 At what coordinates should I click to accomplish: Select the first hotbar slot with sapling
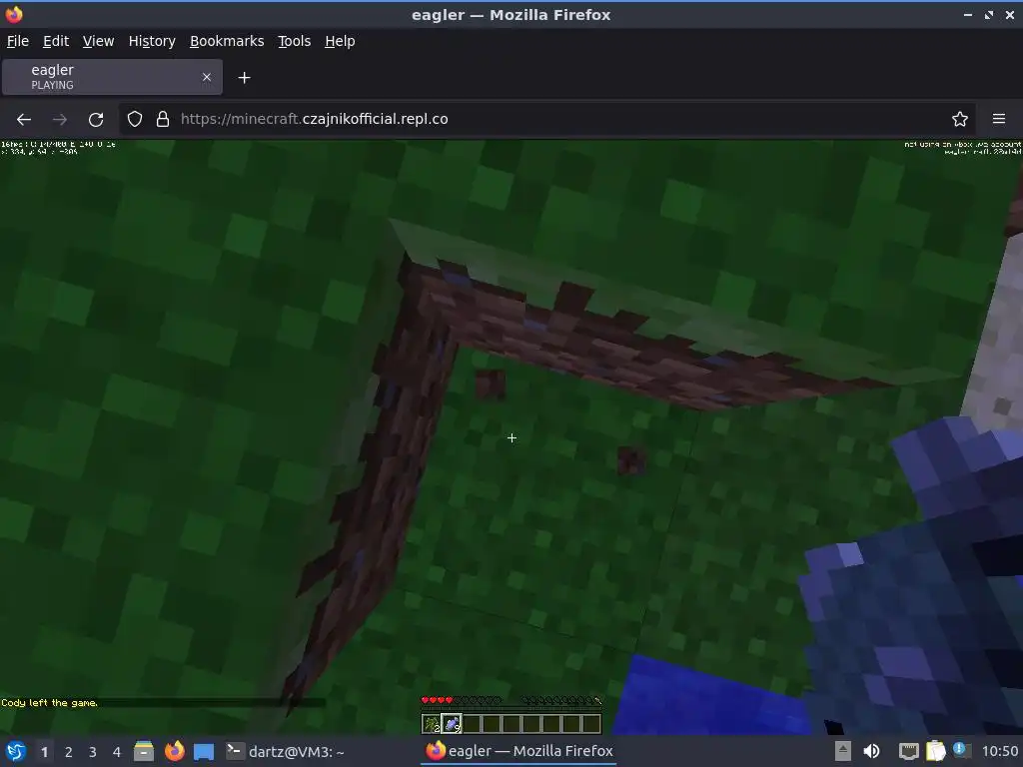pos(432,723)
